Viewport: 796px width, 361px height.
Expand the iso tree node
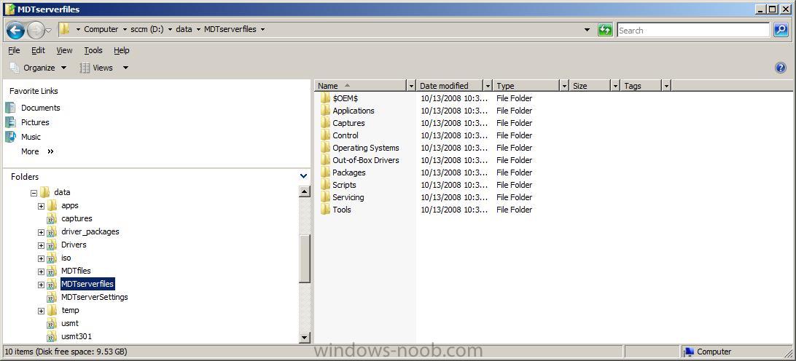(x=41, y=258)
